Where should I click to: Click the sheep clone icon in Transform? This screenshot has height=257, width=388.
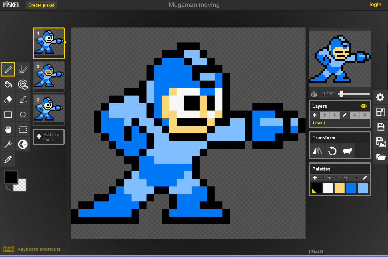[x=347, y=151]
